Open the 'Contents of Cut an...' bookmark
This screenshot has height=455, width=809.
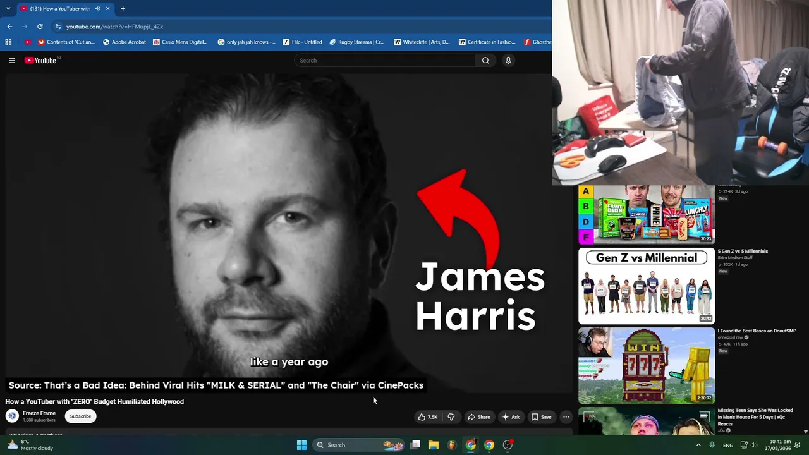pyautogui.click(x=66, y=42)
